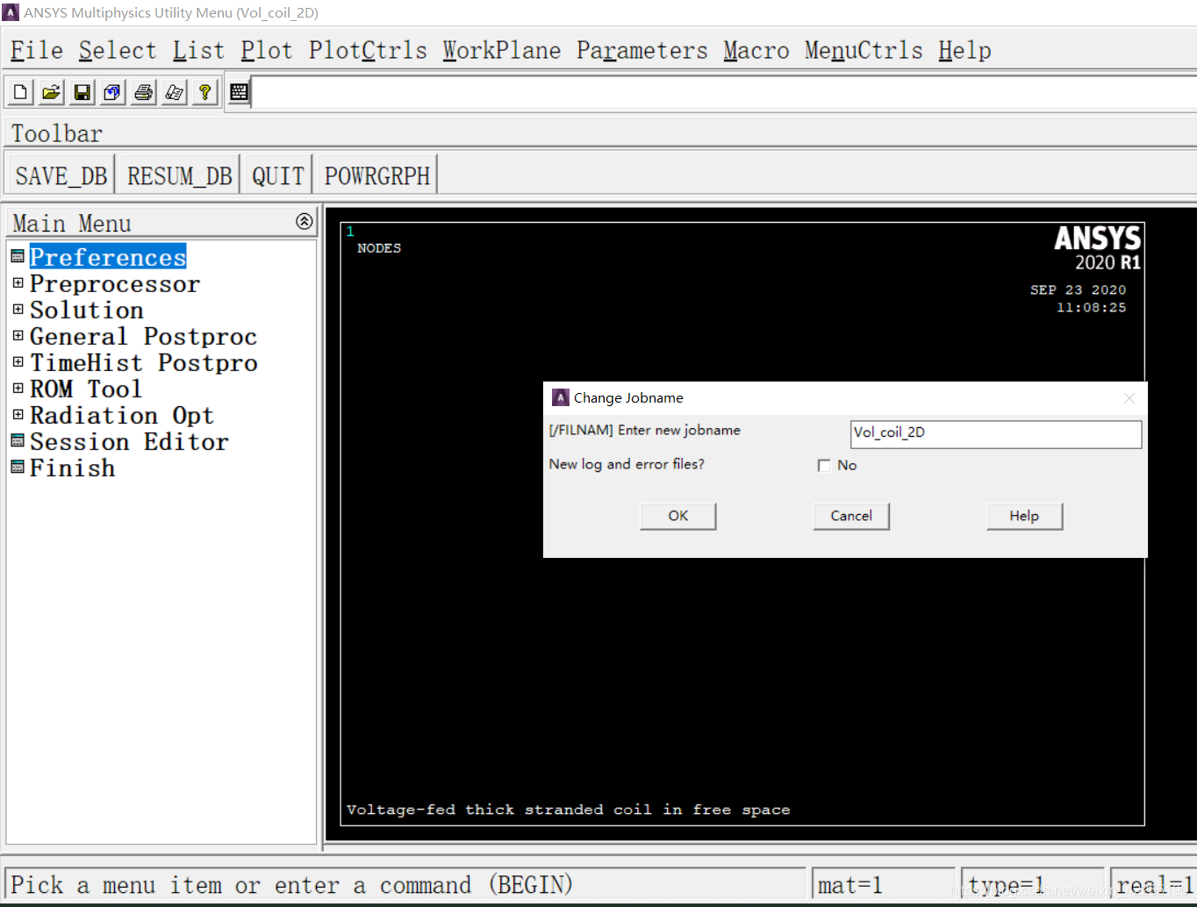Viewport: 1197px width, 907px height.
Task: Click the NODES label in graphics window
Action: [379, 248]
